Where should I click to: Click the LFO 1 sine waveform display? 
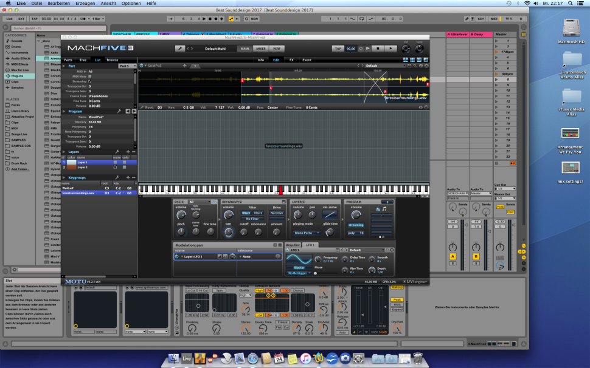tap(299, 259)
